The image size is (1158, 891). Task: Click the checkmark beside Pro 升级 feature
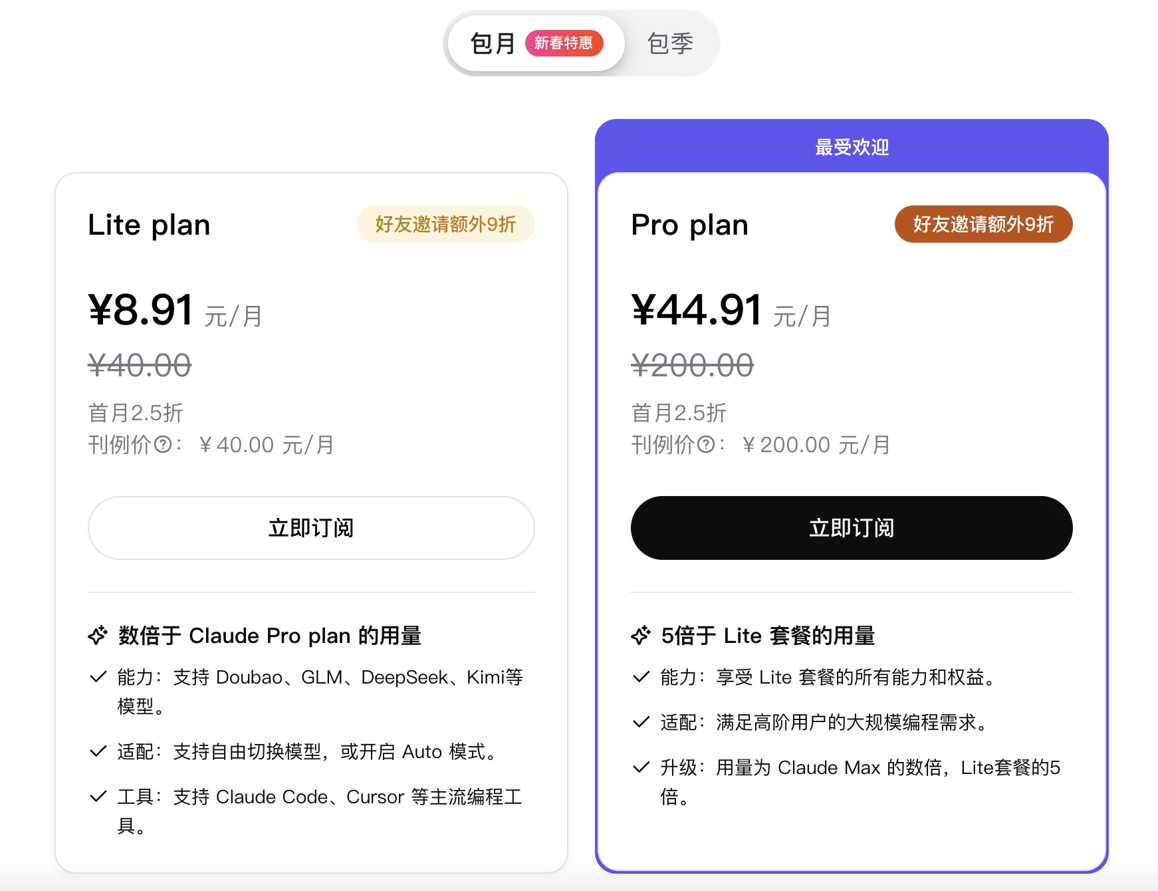pos(640,767)
